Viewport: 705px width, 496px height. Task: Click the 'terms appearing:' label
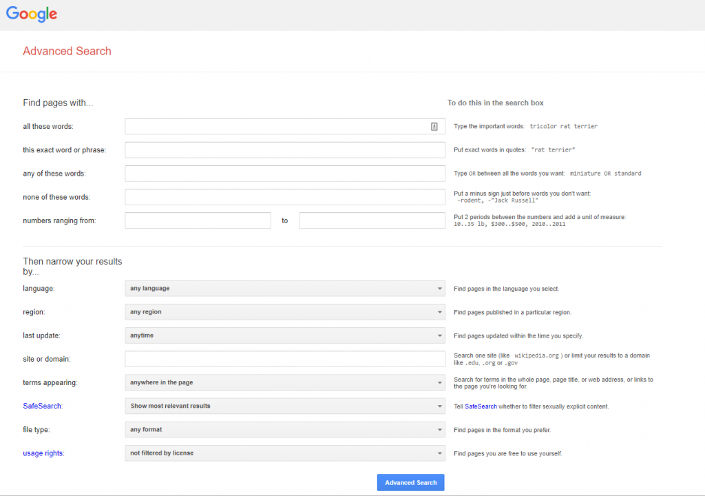[50, 382]
